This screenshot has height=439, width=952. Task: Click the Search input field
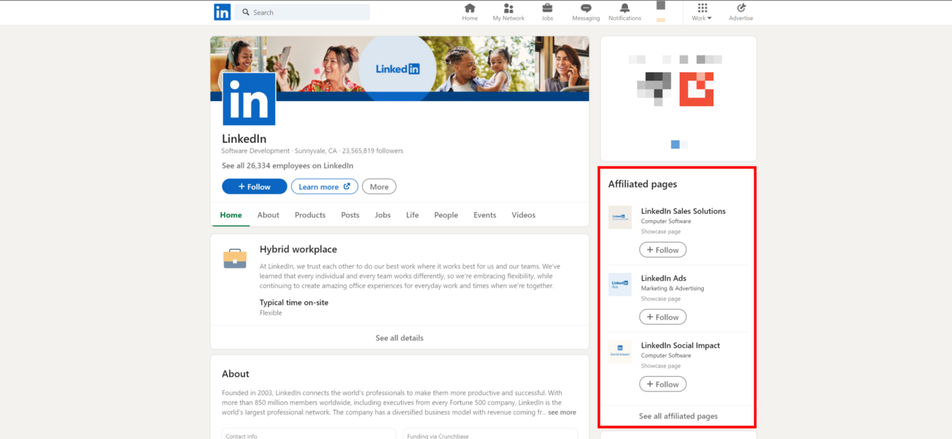tap(302, 12)
